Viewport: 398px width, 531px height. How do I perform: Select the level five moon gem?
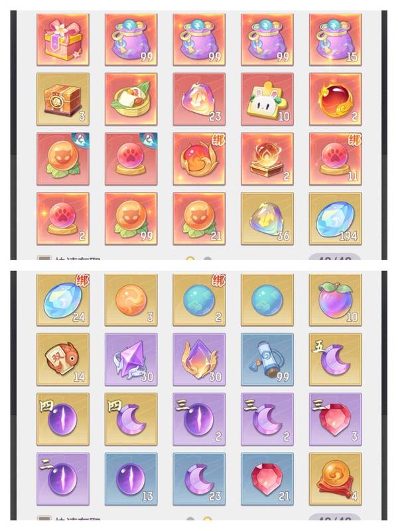[336, 360]
